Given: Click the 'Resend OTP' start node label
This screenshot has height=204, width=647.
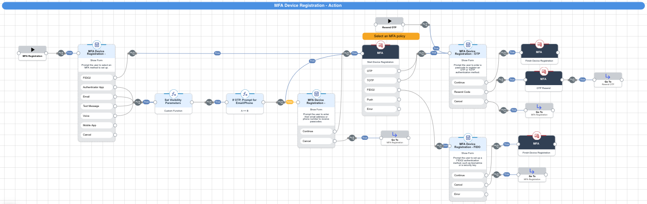Looking at the screenshot, I should tap(389, 27).
